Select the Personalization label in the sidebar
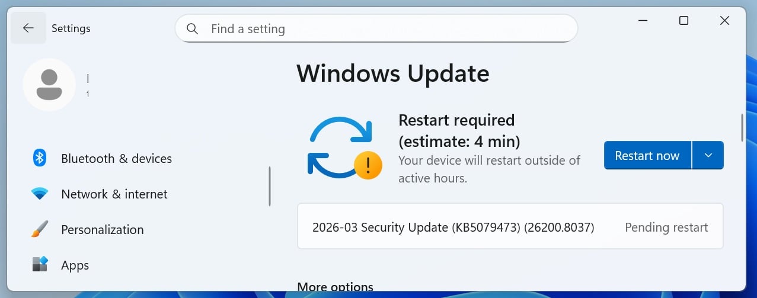757x298 pixels. [102, 230]
